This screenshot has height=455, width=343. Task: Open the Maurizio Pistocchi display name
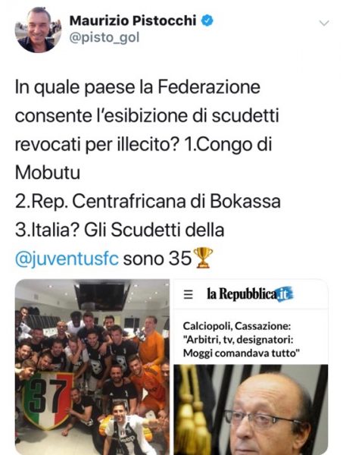click(x=133, y=20)
